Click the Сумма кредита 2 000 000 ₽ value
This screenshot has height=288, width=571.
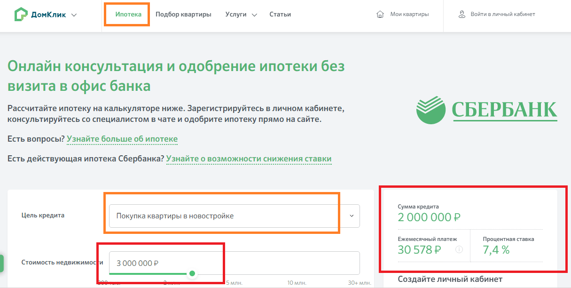[x=429, y=217]
